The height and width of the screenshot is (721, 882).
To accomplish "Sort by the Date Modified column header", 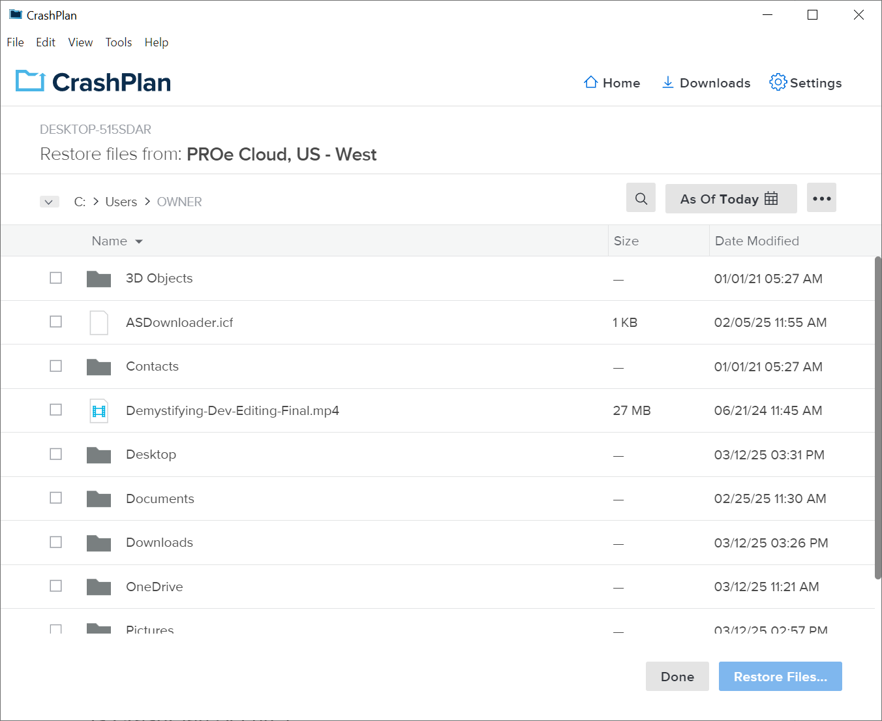I will [757, 241].
